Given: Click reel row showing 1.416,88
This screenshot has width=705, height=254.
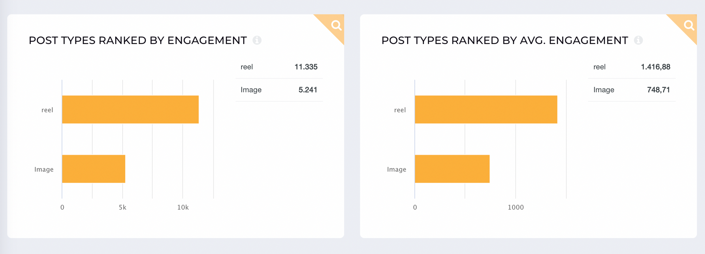Looking at the screenshot, I should (632, 67).
